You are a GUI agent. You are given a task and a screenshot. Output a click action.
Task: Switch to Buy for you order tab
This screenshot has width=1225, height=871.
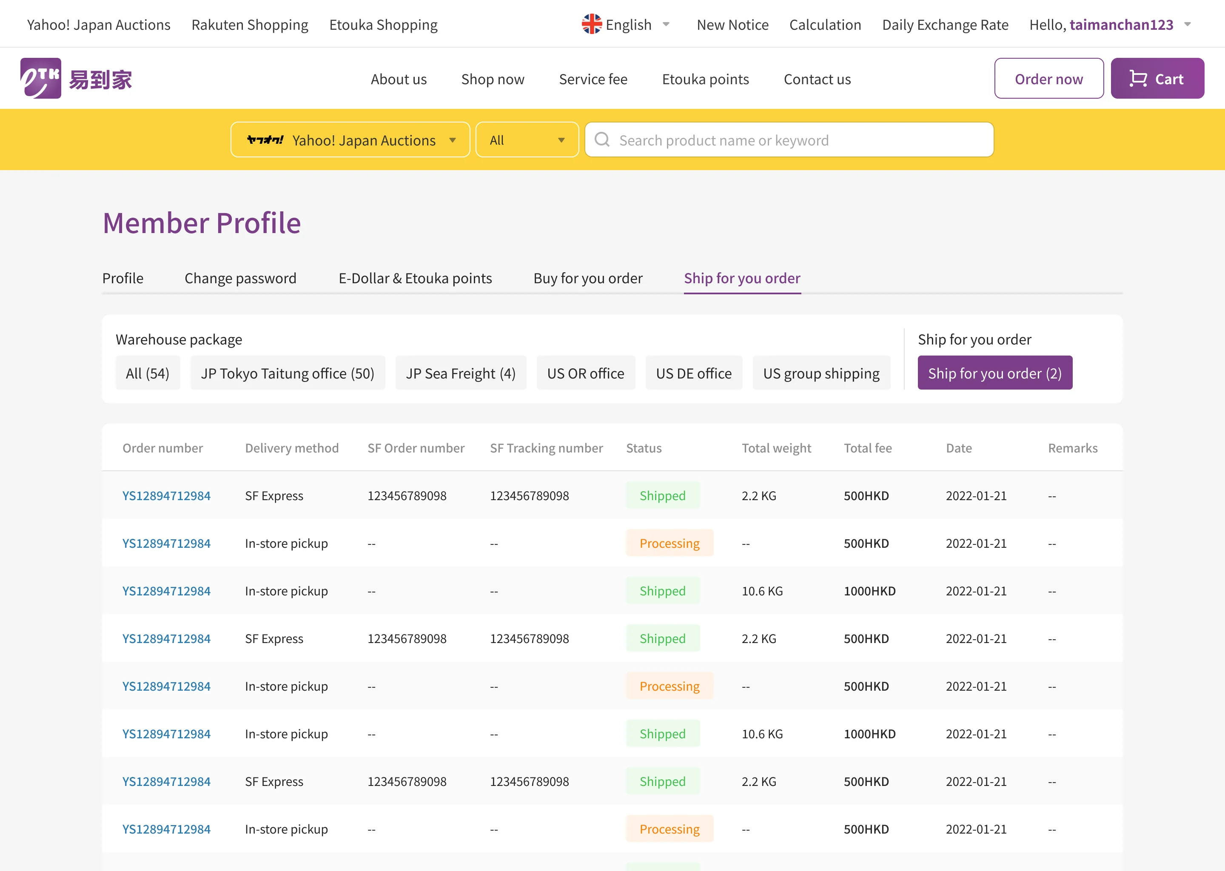tap(588, 278)
